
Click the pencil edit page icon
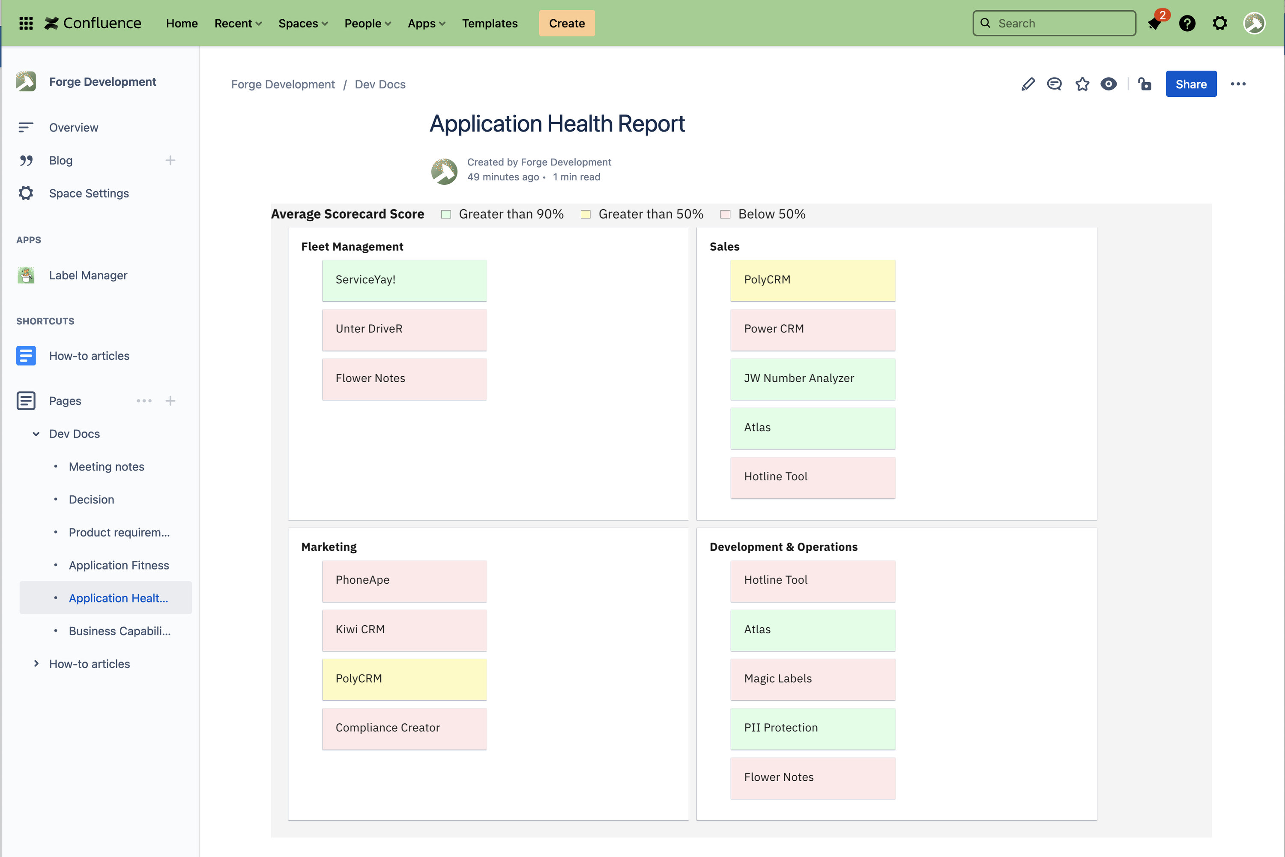(x=1028, y=84)
